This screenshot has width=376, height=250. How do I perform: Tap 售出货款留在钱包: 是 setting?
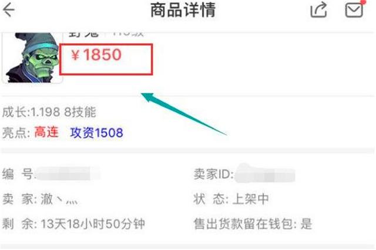[x=253, y=224]
